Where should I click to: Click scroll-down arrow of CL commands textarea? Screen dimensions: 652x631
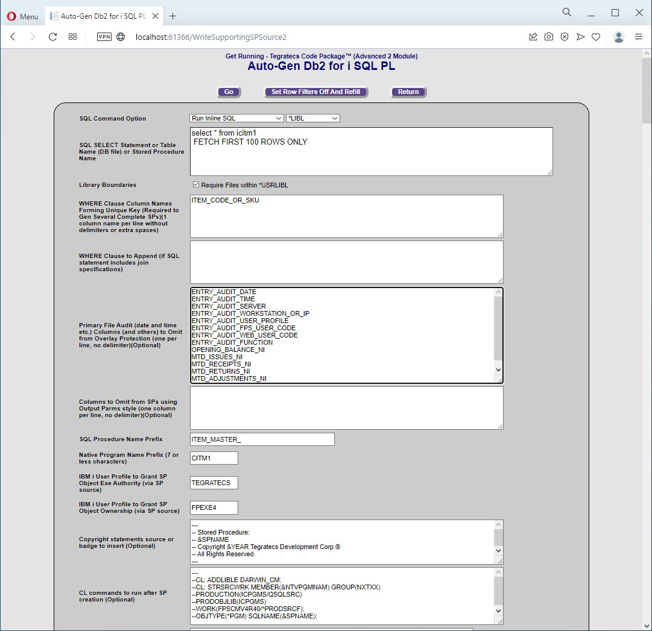click(x=499, y=611)
